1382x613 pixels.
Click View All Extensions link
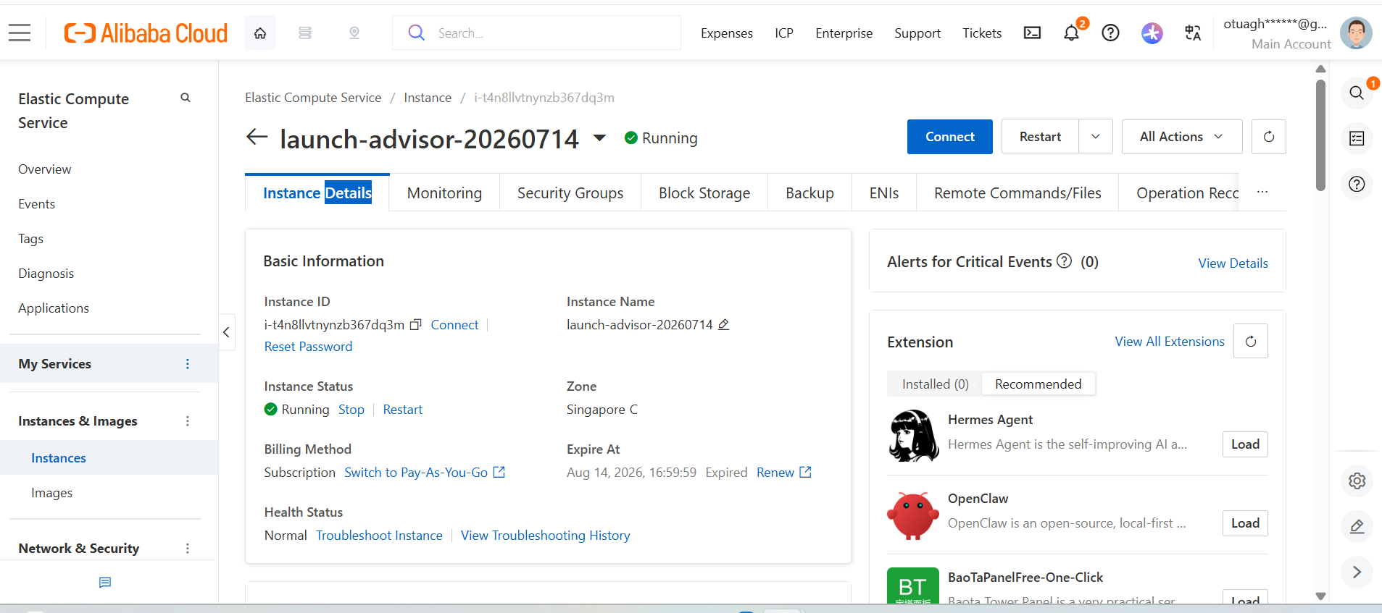(x=1170, y=342)
